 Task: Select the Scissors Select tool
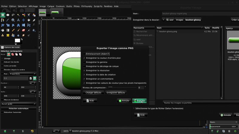coord(29,15)
